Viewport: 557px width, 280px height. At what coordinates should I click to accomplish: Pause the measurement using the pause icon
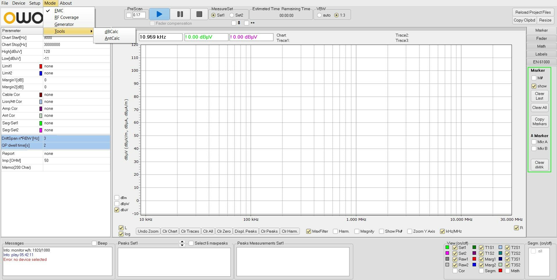coord(180,14)
